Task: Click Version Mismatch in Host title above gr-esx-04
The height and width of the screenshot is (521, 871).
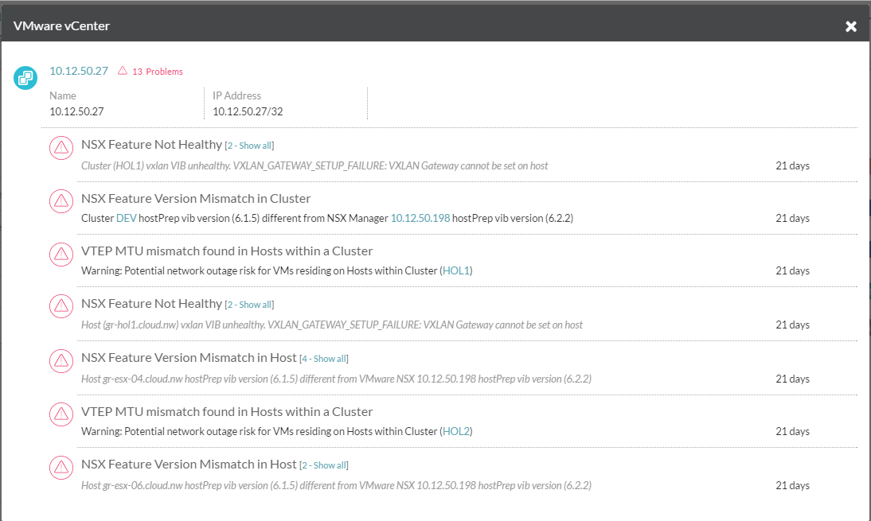Action: [x=189, y=357]
